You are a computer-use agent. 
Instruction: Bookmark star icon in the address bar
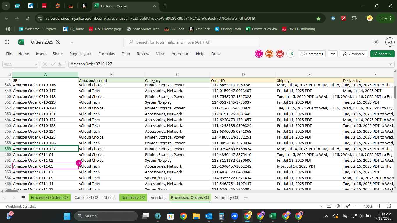tap(319, 18)
